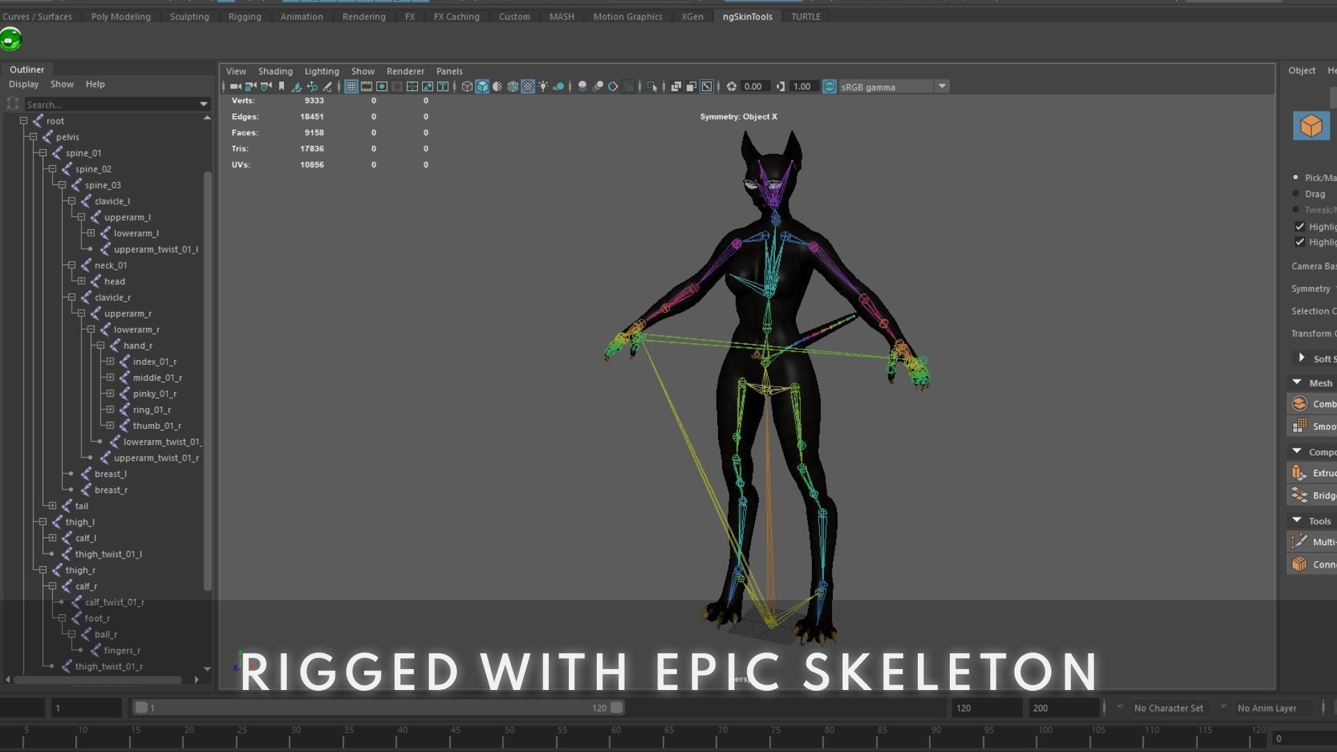Open the Rigging shelf tab
The image size is (1337, 752).
click(x=244, y=17)
